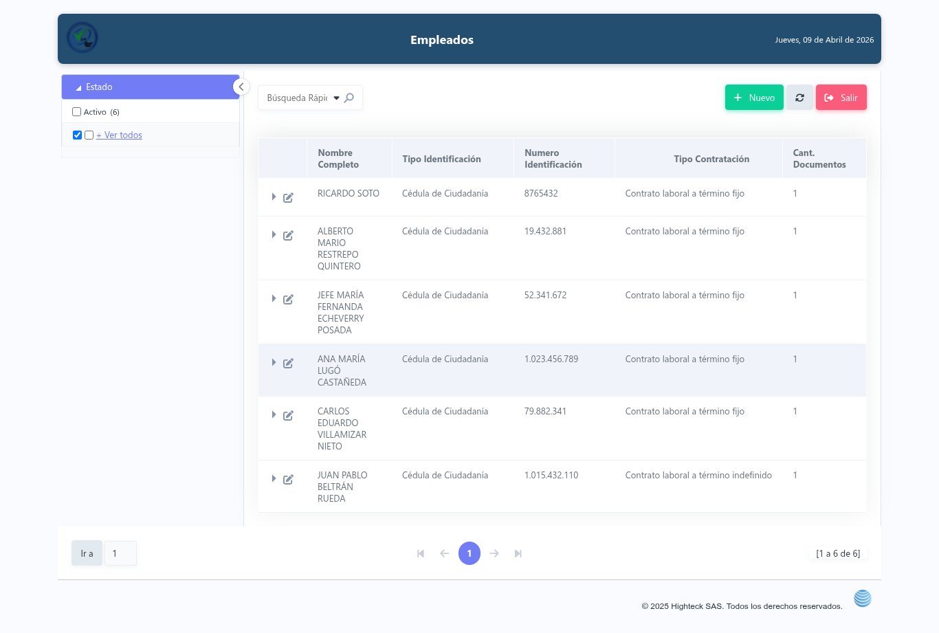Click the ID number 19.432.881
Image resolution: width=939 pixels, height=633 pixels.
point(545,232)
